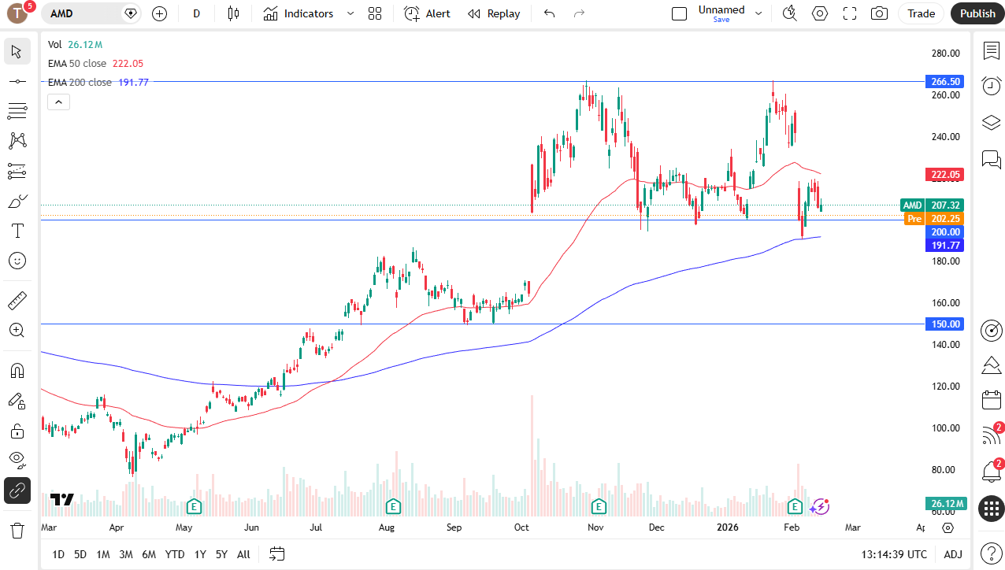Undo the last chart action

click(550, 13)
